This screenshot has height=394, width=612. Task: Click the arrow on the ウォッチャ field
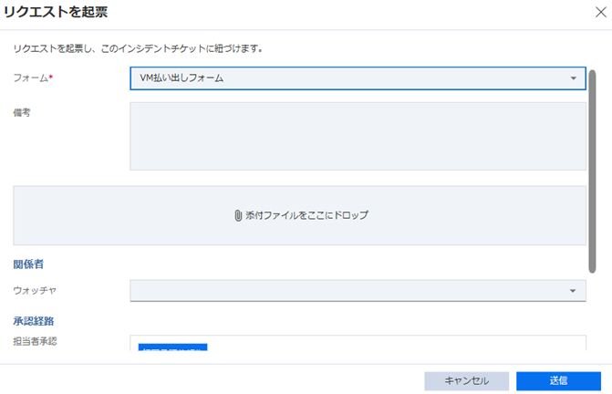573,291
